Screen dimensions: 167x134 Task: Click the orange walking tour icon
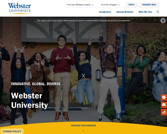[164, 112]
